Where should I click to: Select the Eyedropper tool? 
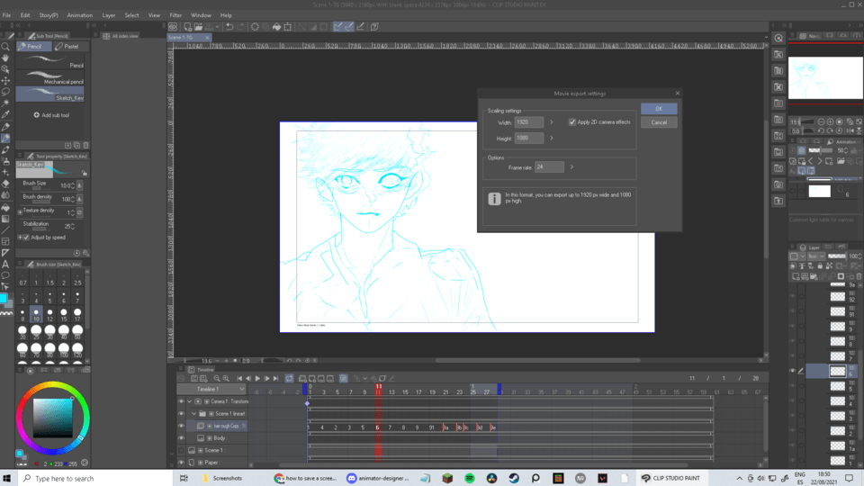pyautogui.click(x=5, y=115)
